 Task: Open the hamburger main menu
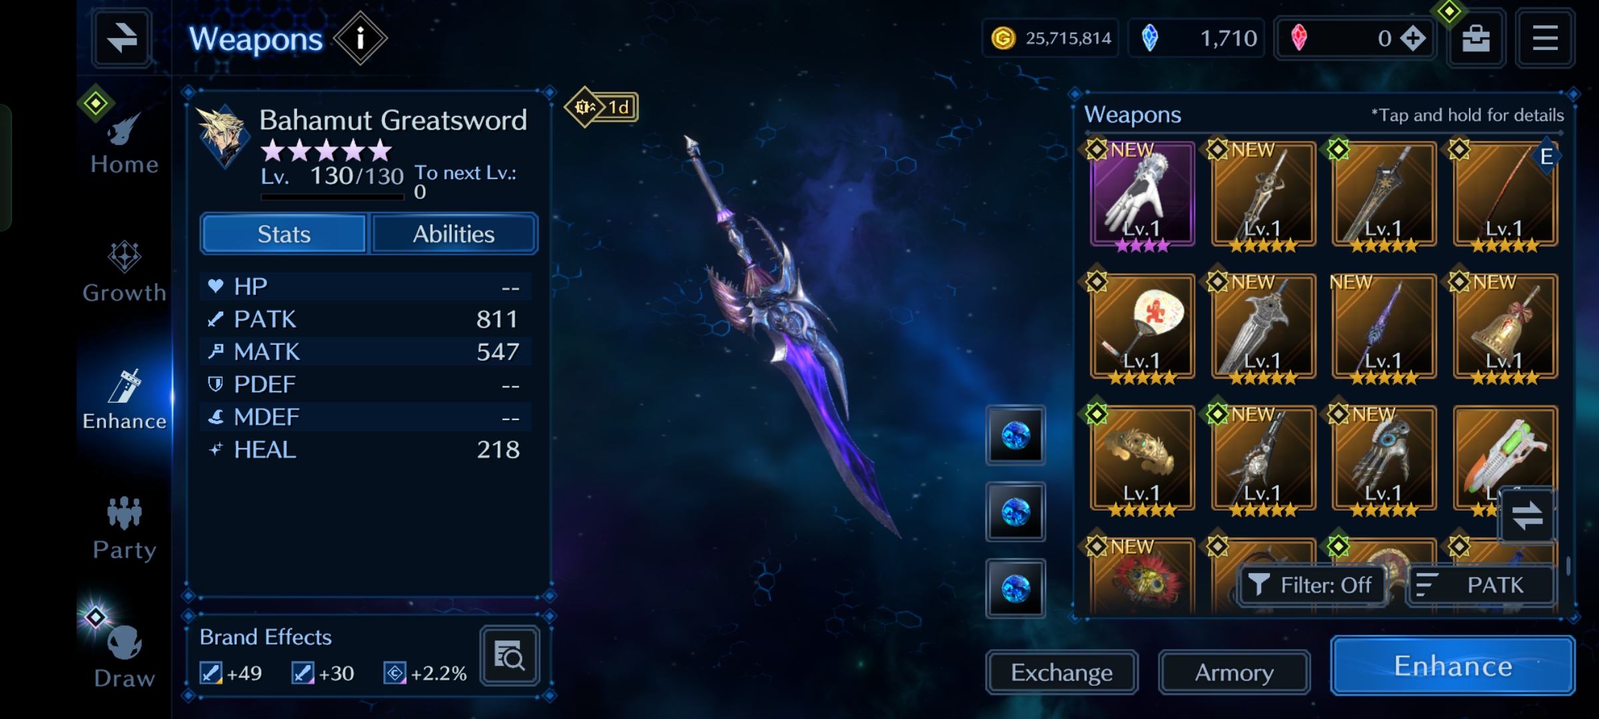point(1545,39)
